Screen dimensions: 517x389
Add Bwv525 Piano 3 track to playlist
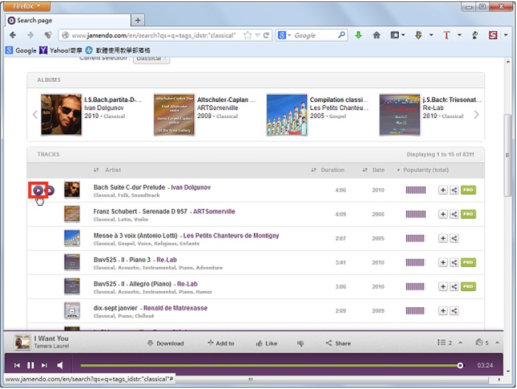pos(443,262)
